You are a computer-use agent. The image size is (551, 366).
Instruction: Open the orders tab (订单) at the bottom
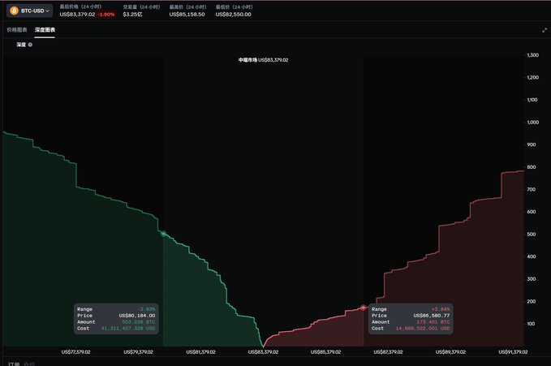tap(14, 364)
